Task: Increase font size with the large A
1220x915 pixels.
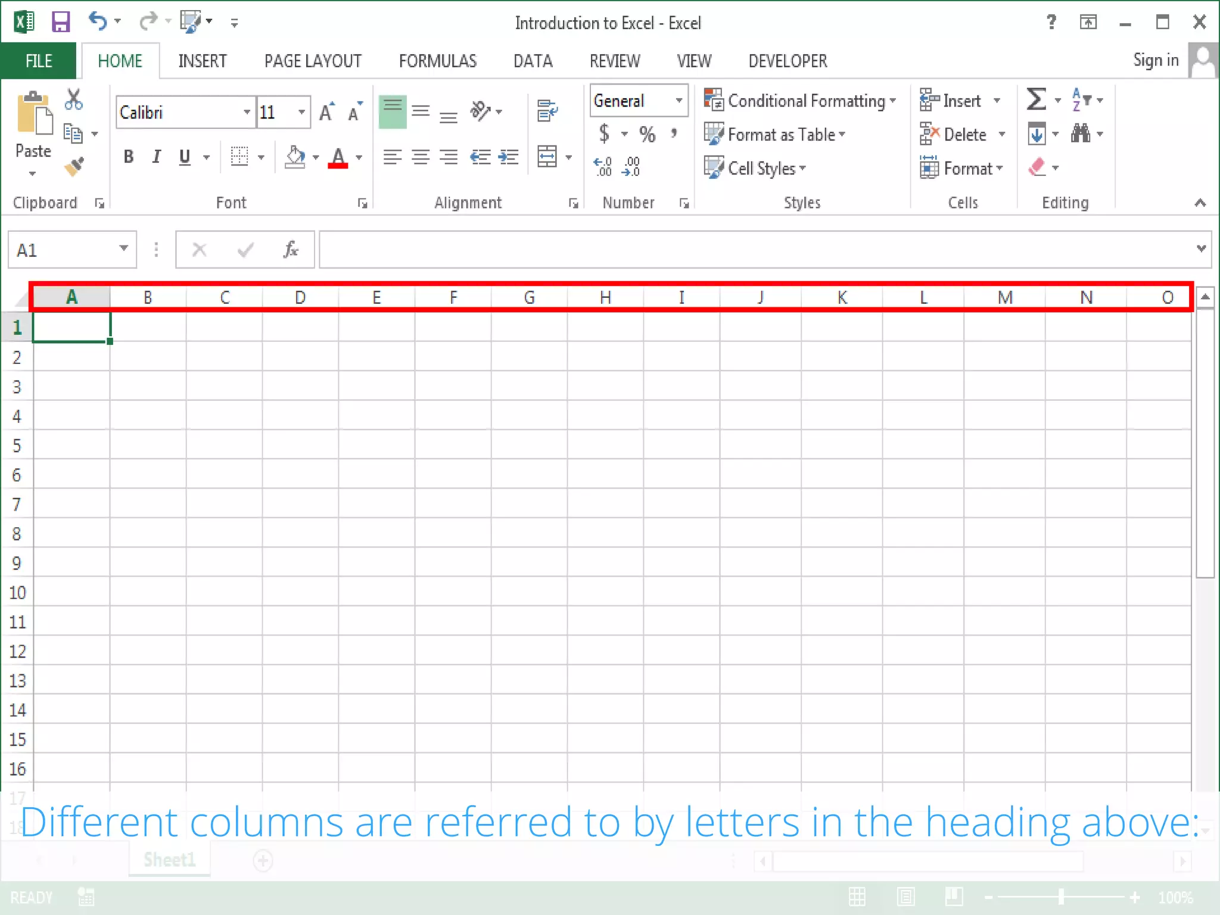Action: pos(326,112)
